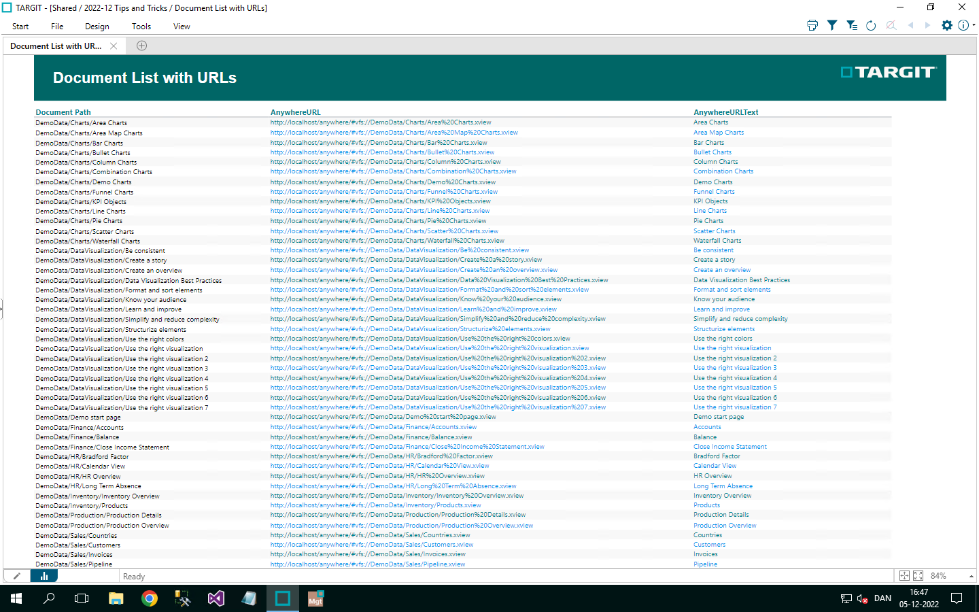Open Visual Studio from the taskbar
The height and width of the screenshot is (612, 979).
[216, 598]
